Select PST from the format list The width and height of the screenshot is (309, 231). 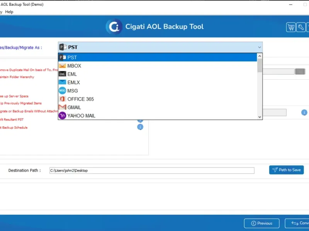158,57
